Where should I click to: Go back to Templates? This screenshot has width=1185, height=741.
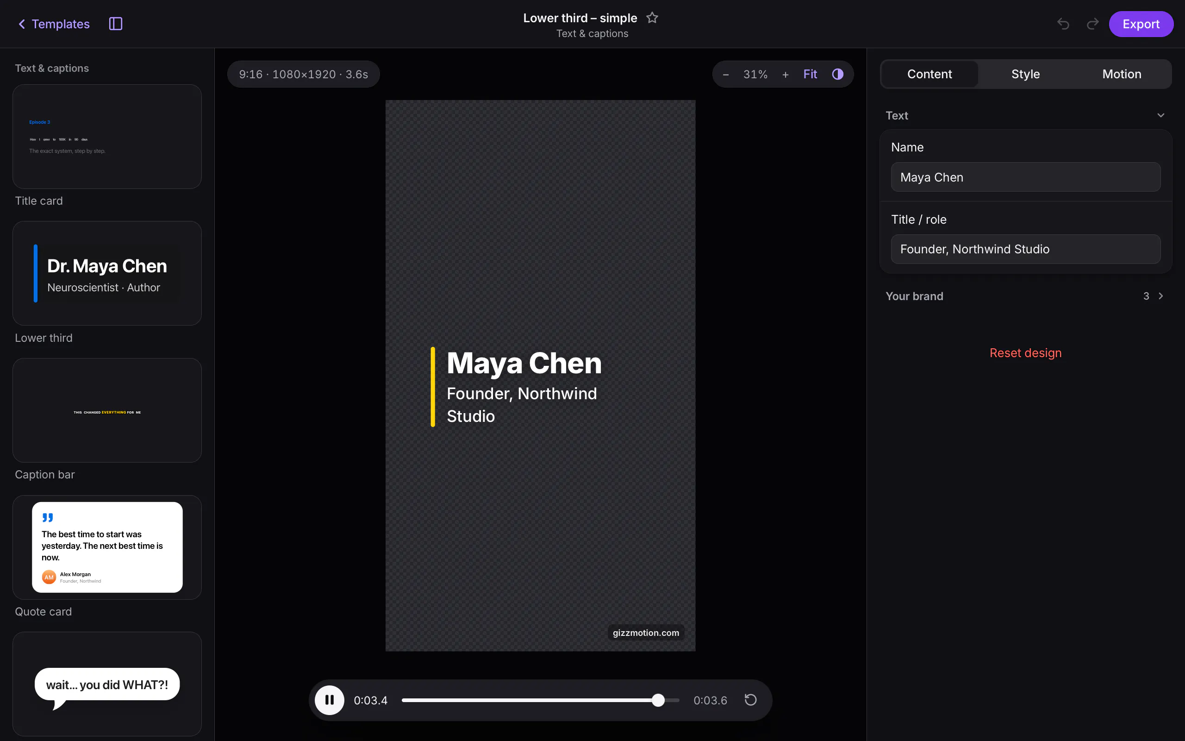pyautogui.click(x=54, y=24)
